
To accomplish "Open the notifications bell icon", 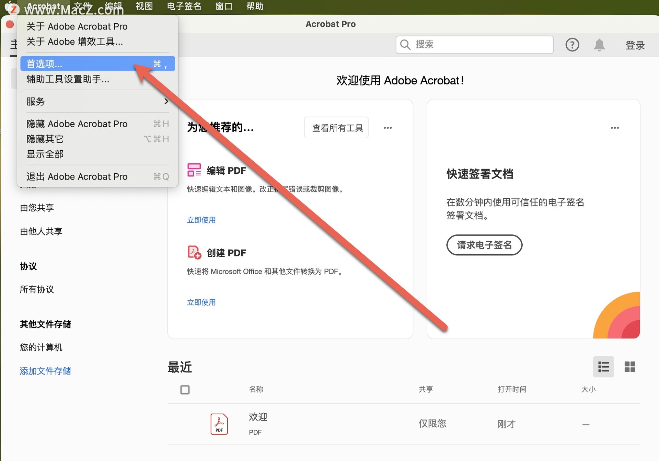I will [599, 45].
